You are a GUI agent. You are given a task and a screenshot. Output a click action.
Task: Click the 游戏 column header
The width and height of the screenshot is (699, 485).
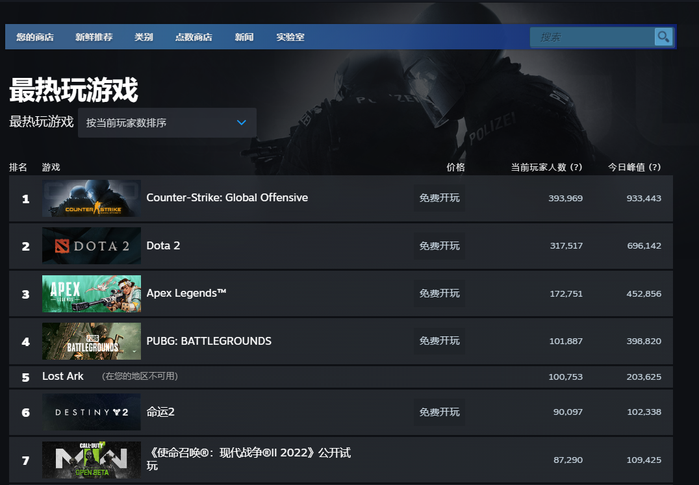click(x=51, y=167)
